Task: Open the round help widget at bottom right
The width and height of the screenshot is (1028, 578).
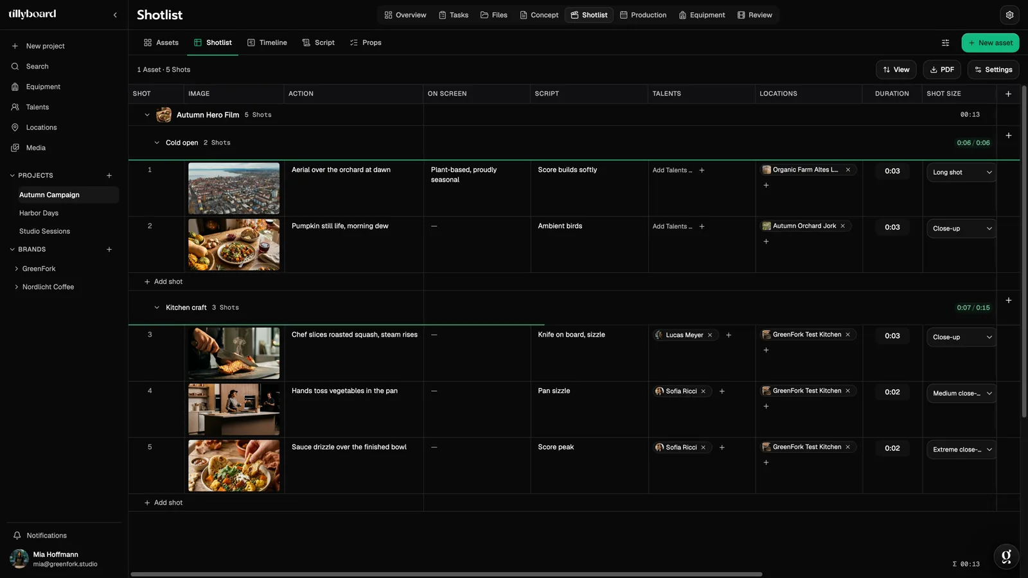Action: [1006, 556]
